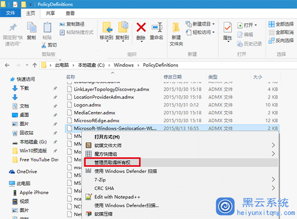The width and height of the screenshot is (297, 219).
Task: Click Windows in the address path
Action: [x=124, y=65]
